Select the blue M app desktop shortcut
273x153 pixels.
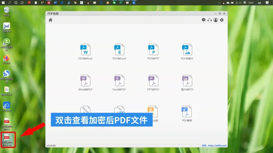pos(6,28)
